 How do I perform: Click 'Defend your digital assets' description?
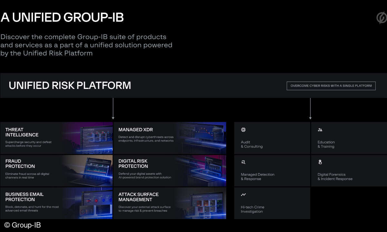[x=145, y=176]
